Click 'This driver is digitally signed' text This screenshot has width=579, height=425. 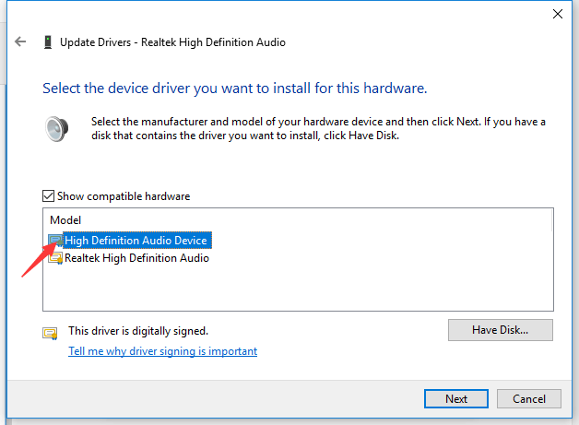click(x=138, y=330)
